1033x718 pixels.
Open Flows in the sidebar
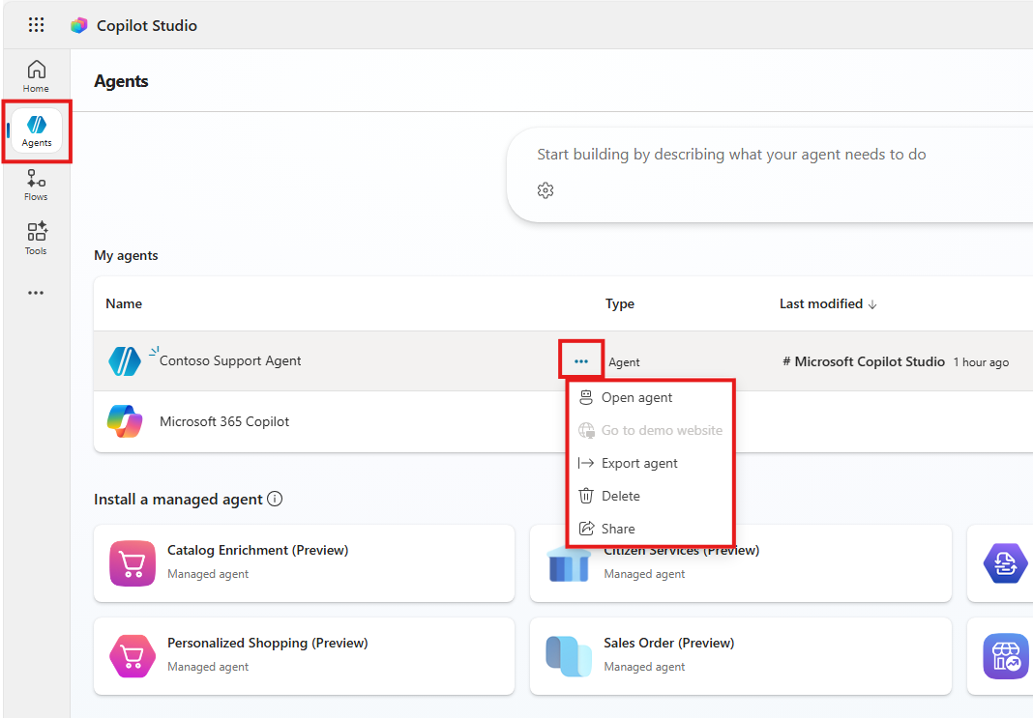[x=36, y=185]
